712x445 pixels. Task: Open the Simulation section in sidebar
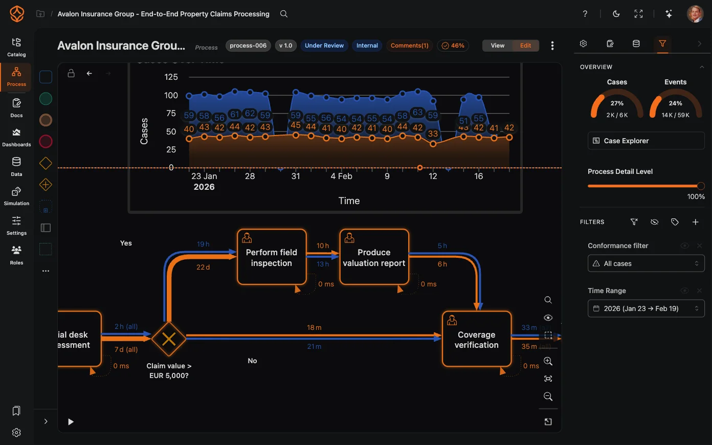(16, 196)
